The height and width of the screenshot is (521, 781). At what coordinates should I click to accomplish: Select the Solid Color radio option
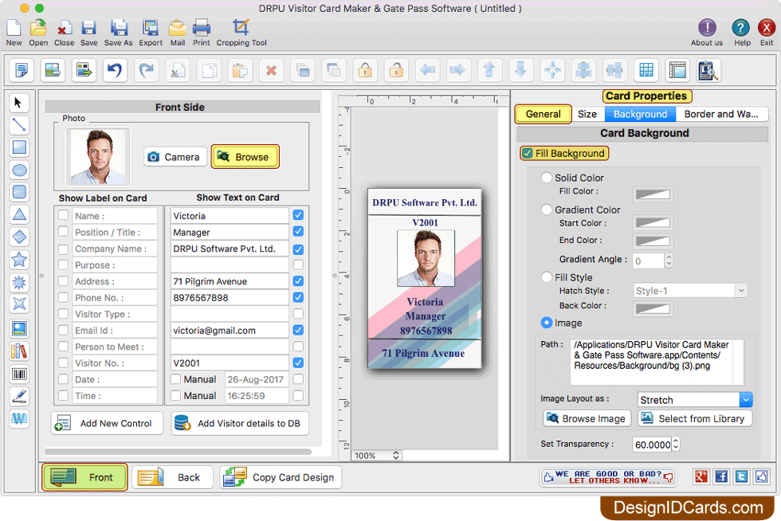pos(547,178)
